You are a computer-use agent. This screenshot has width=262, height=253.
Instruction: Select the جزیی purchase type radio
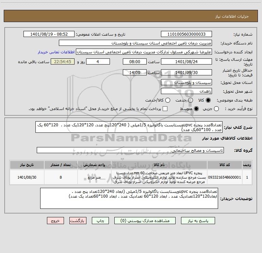[x=216, y=109]
